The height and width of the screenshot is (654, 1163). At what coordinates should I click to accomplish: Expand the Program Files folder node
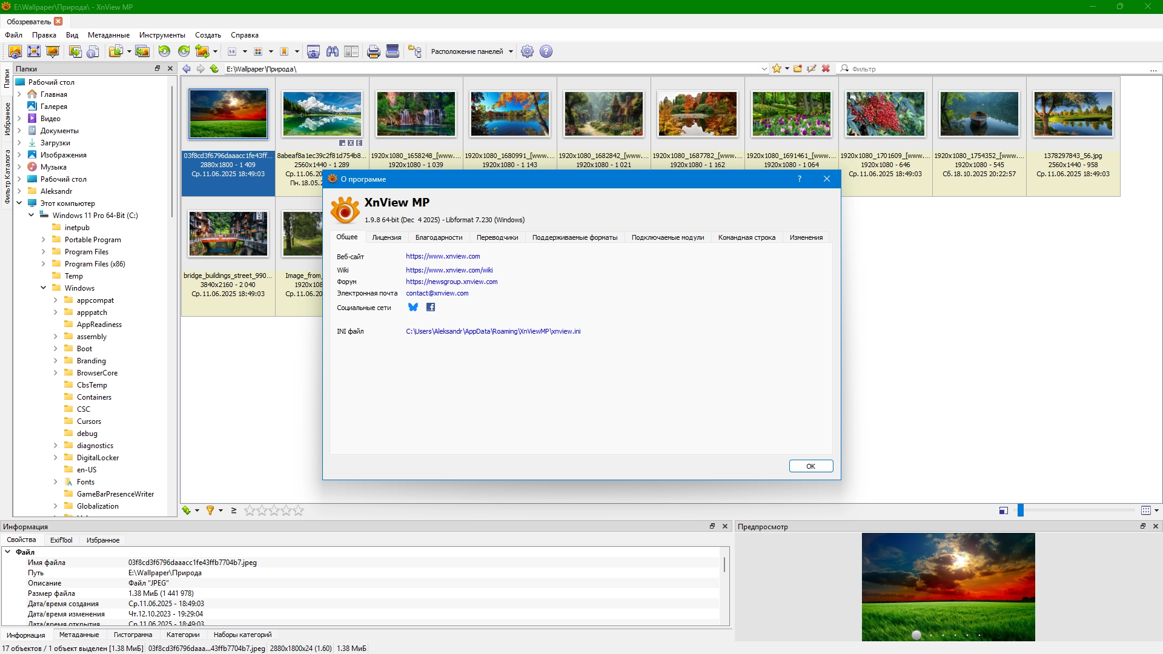click(43, 252)
